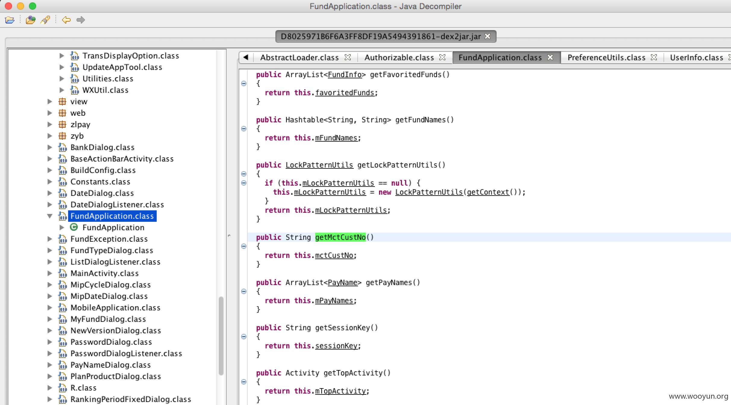Click the Search flashlight toolbar icon
Viewport: 731px width, 405px height.
pyautogui.click(x=45, y=20)
